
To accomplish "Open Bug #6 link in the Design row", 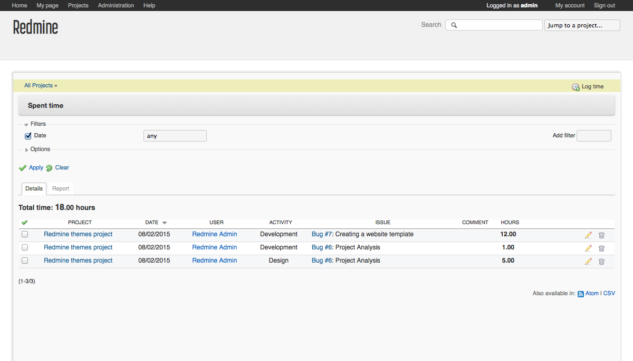I will coord(322,260).
